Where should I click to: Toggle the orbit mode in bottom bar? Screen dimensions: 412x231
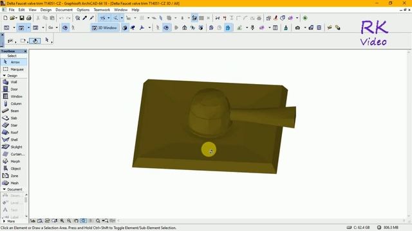(x=83, y=221)
